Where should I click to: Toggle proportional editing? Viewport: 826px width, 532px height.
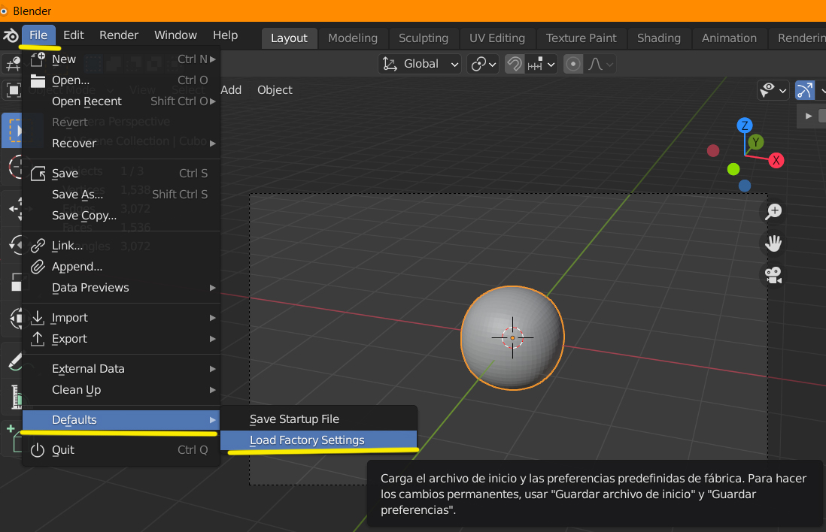573,64
